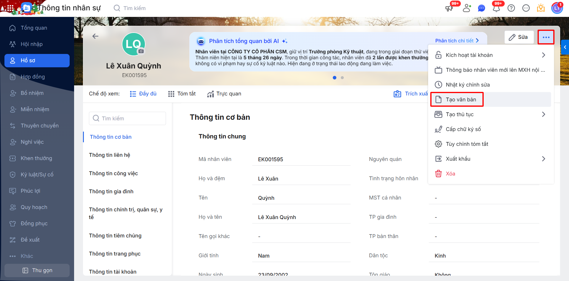Open Phúc lợi in the sidebar
This screenshot has width=569, height=281.
point(37,191)
